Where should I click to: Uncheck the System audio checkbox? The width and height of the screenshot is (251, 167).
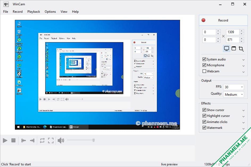pos(204,59)
